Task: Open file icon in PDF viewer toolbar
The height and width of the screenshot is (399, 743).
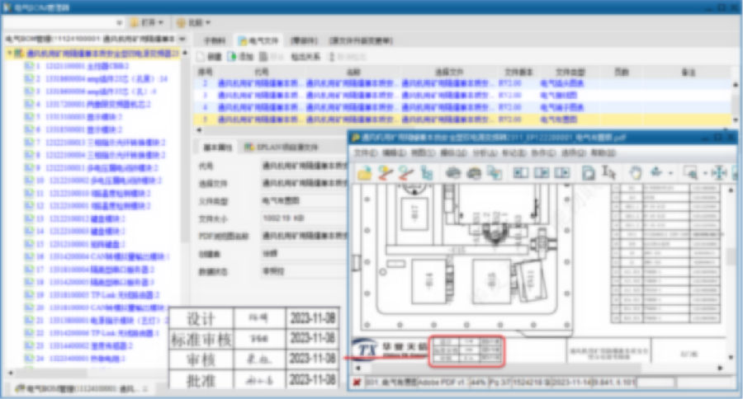Action: pos(364,173)
